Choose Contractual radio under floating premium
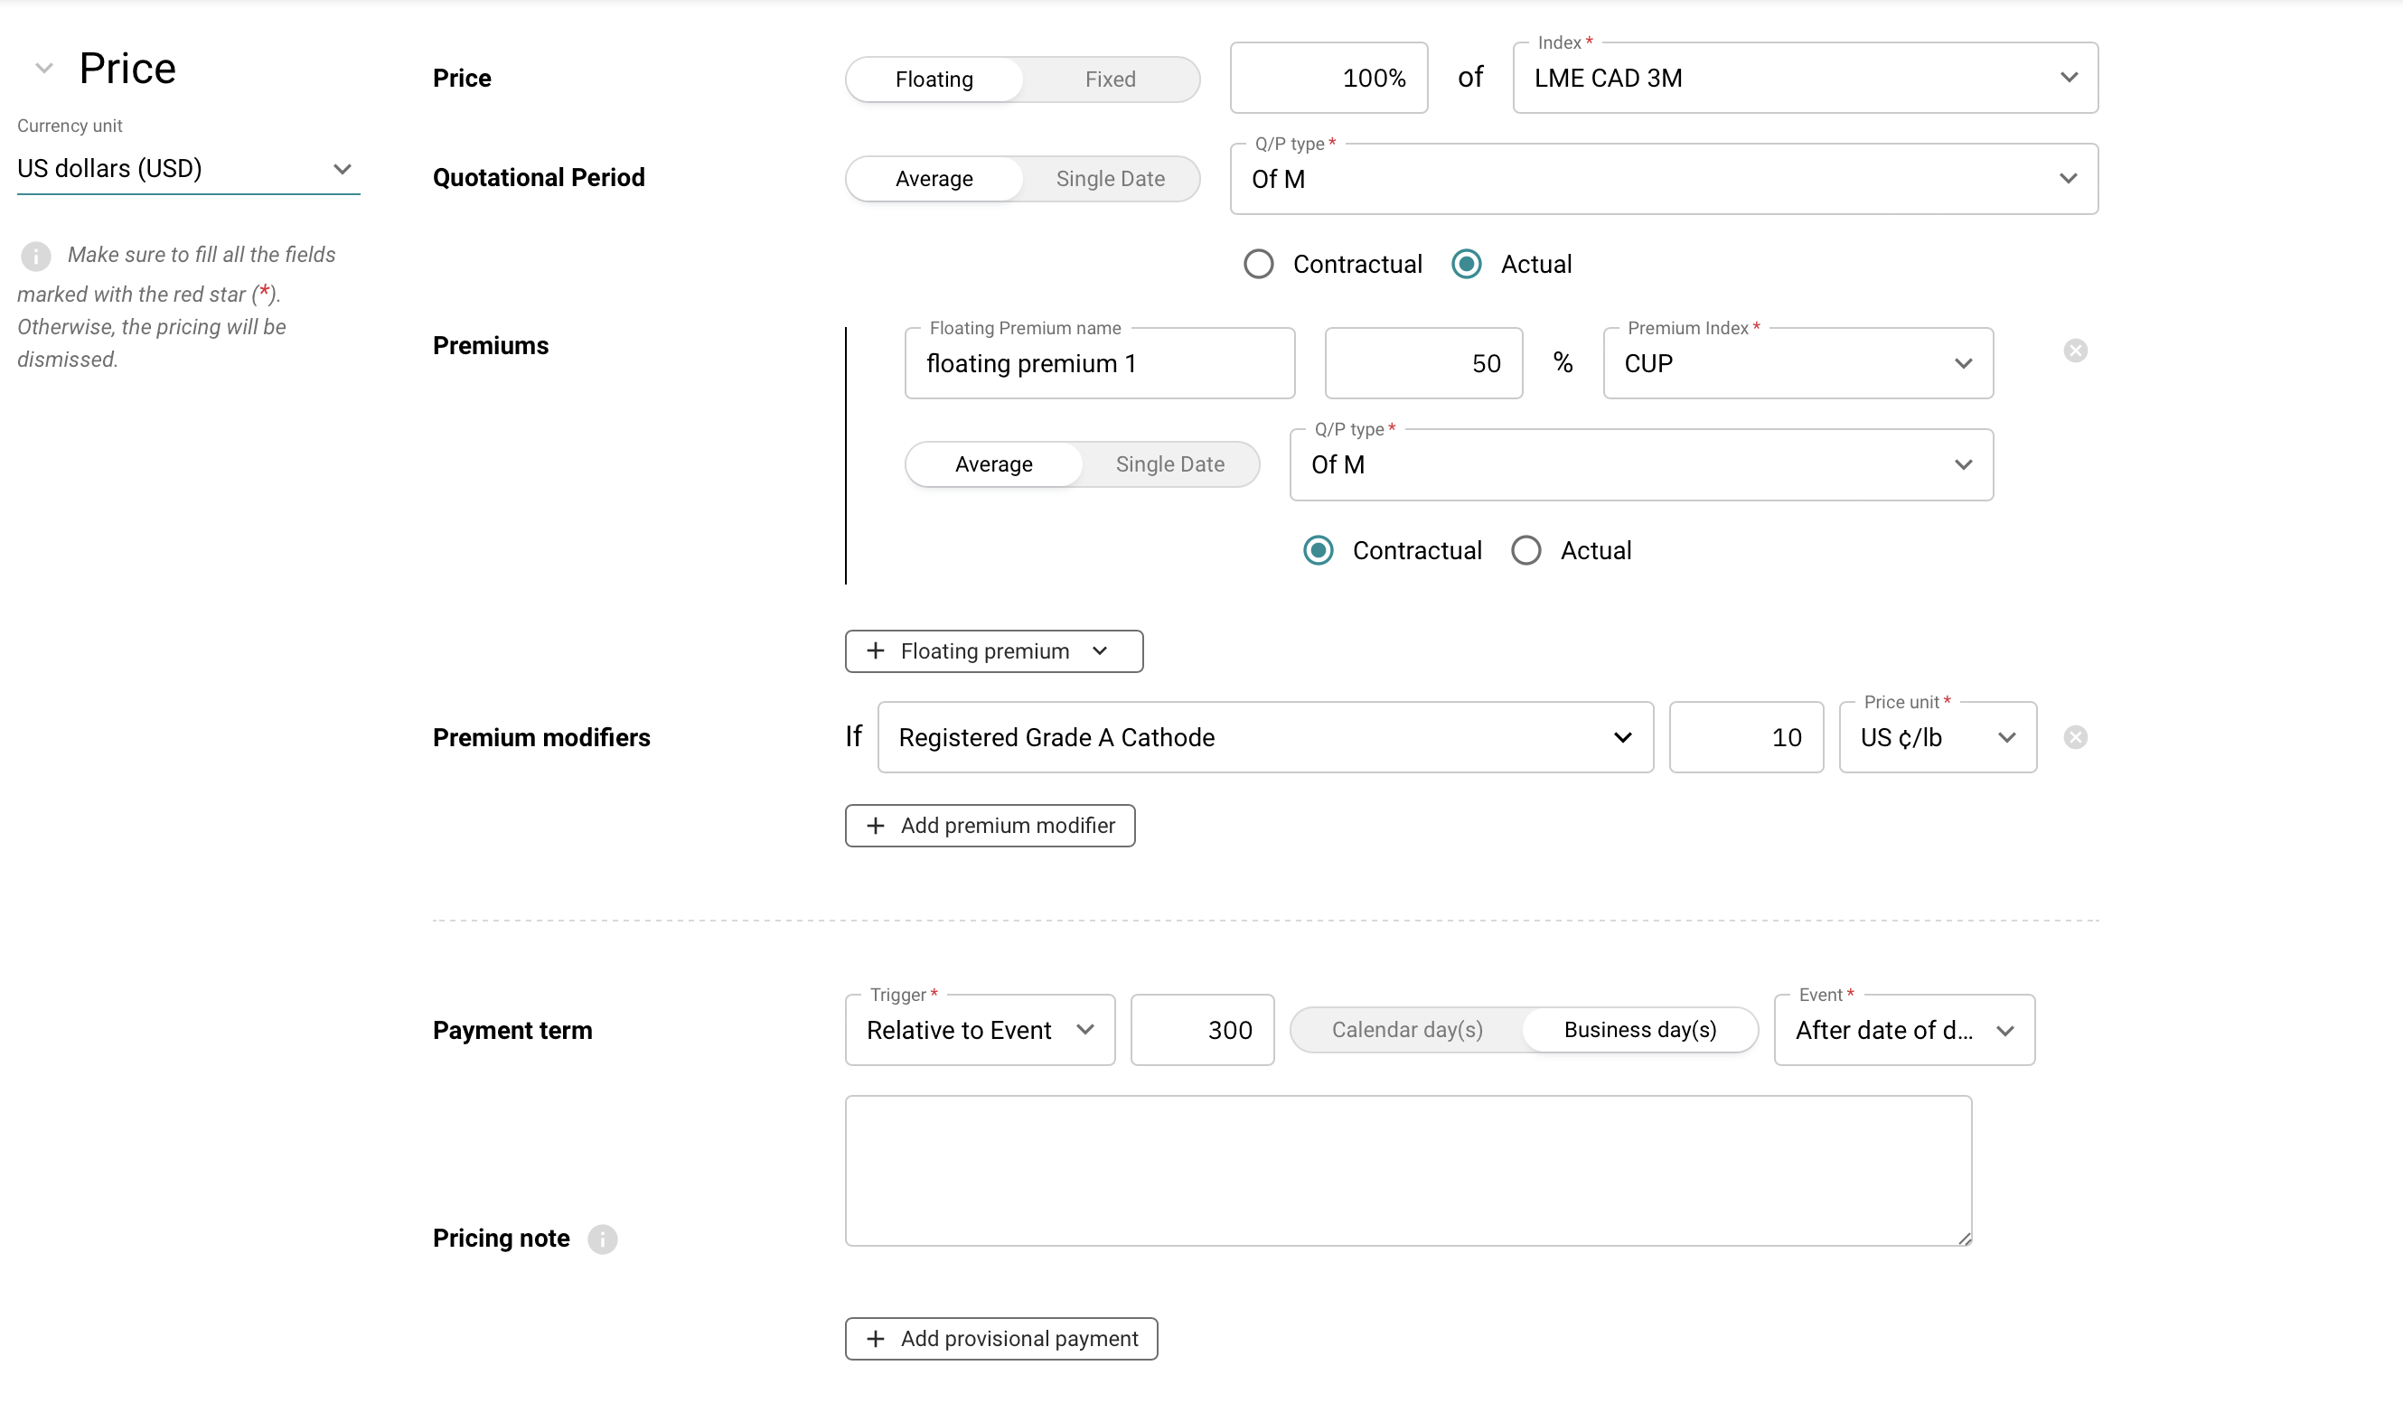 pos(1318,551)
